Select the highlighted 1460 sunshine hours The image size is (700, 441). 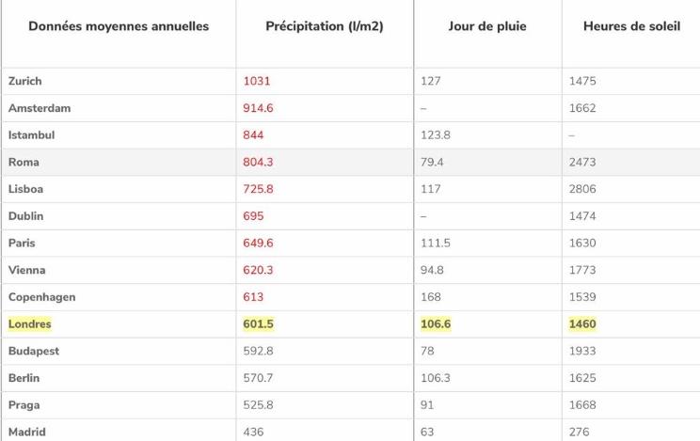582,324
